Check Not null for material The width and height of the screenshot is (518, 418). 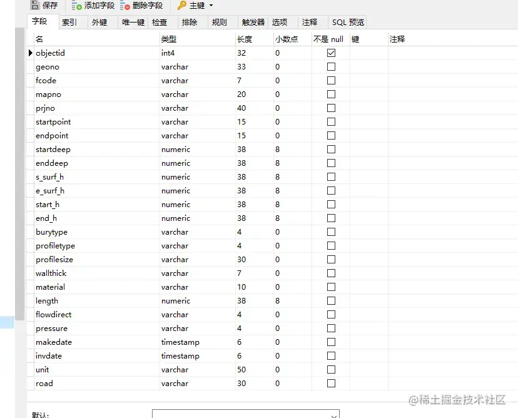coord(331,287)
